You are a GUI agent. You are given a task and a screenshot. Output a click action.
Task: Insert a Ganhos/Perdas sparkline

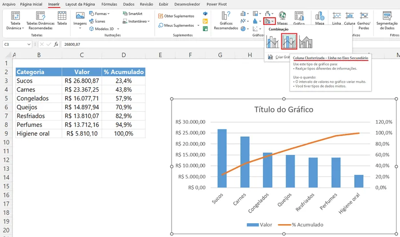[x=364, y=20]
